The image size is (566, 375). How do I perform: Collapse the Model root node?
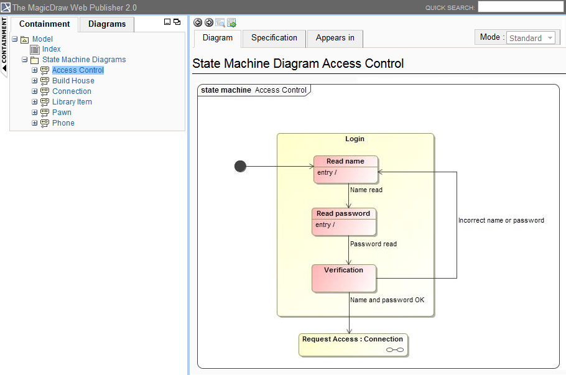click(15, 39)
